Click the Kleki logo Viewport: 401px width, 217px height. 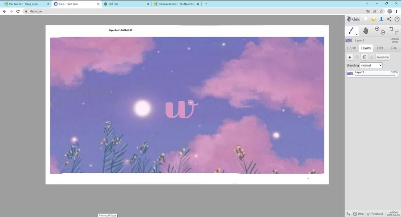[x=354, y=19]
